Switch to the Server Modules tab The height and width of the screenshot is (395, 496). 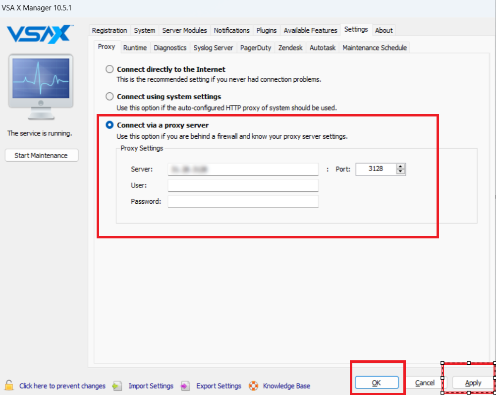[184, 30]
